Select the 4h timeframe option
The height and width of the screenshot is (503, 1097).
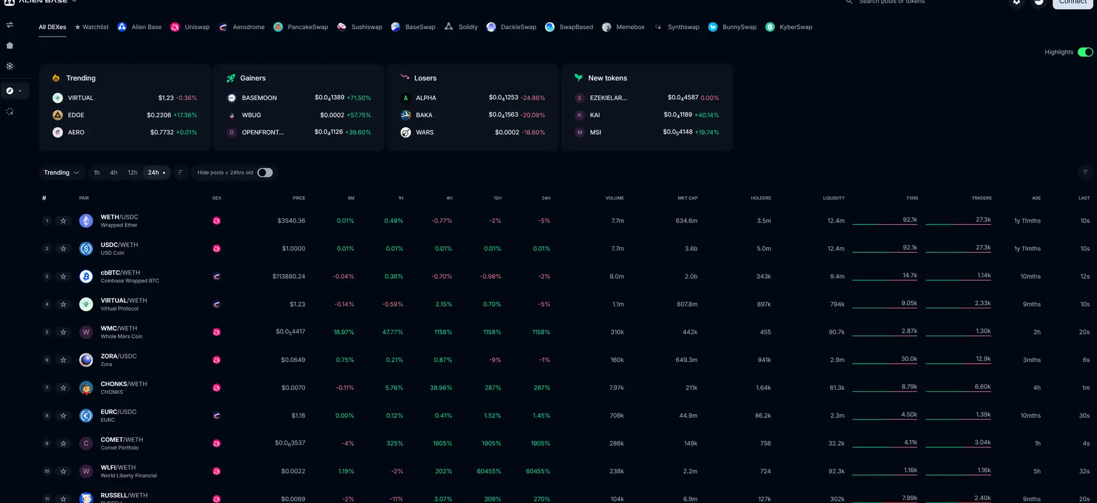[114, 172]
